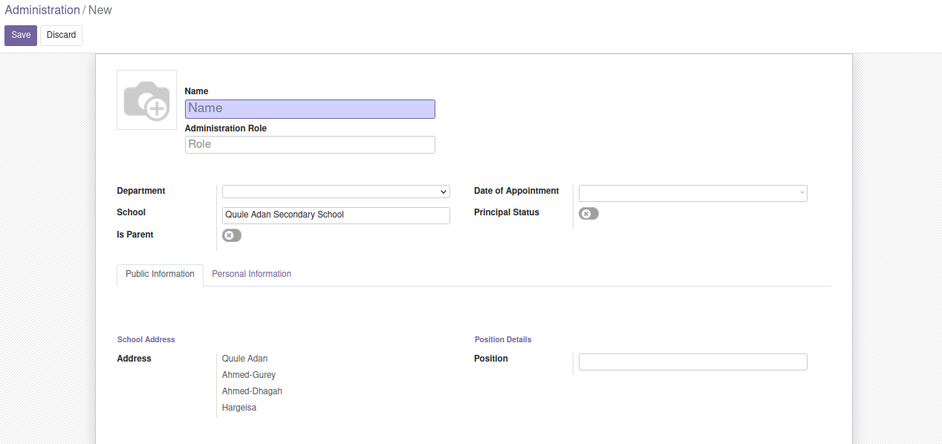942x444 pixels.
Task: Toggle the Is Parent switch
Action: 232,235
